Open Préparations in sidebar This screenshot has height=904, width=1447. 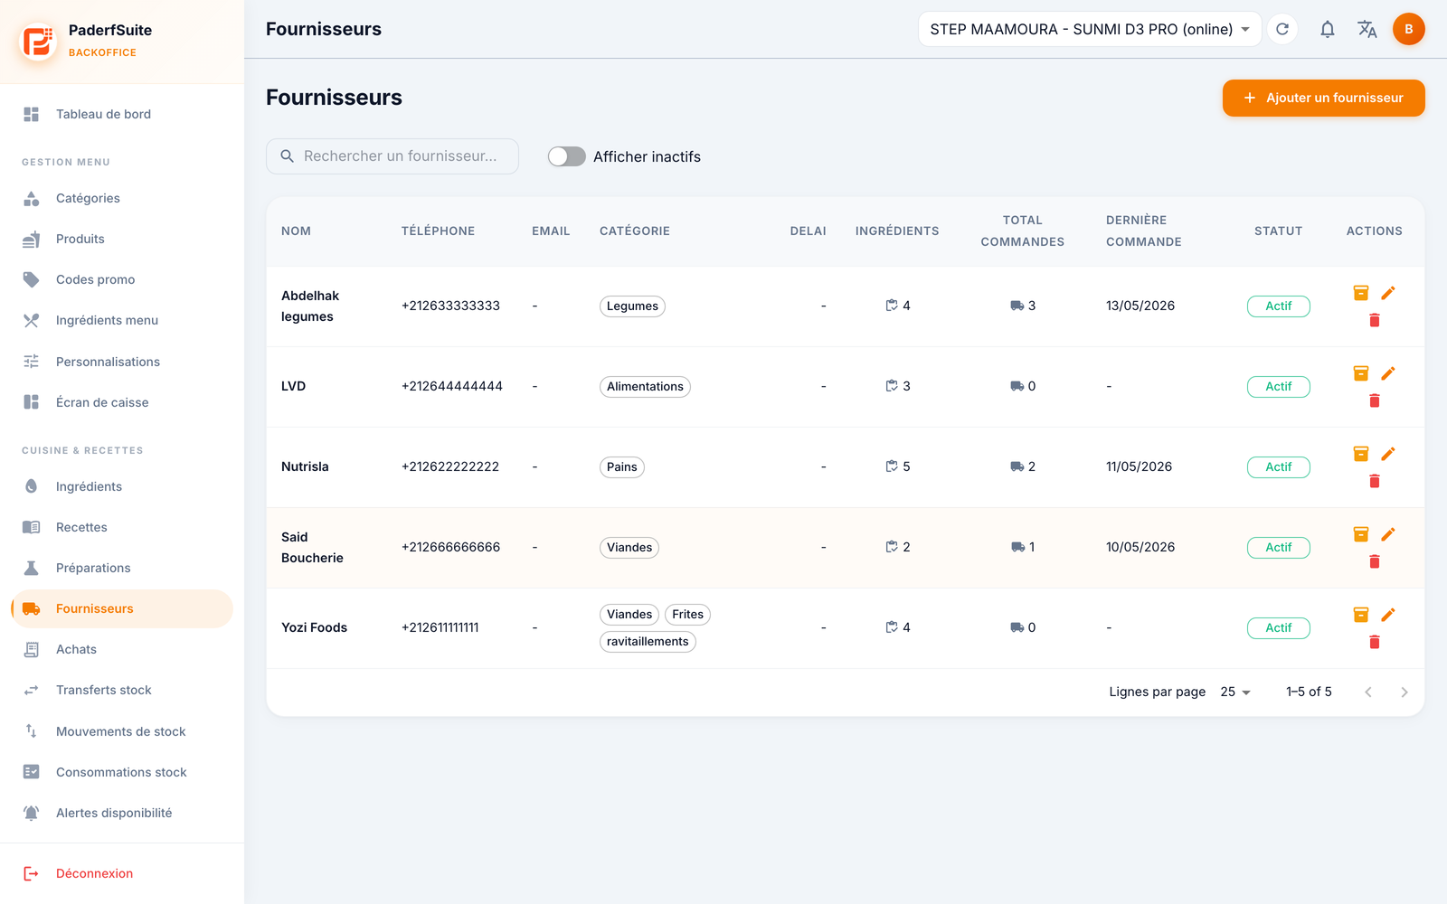pos(122,568)
